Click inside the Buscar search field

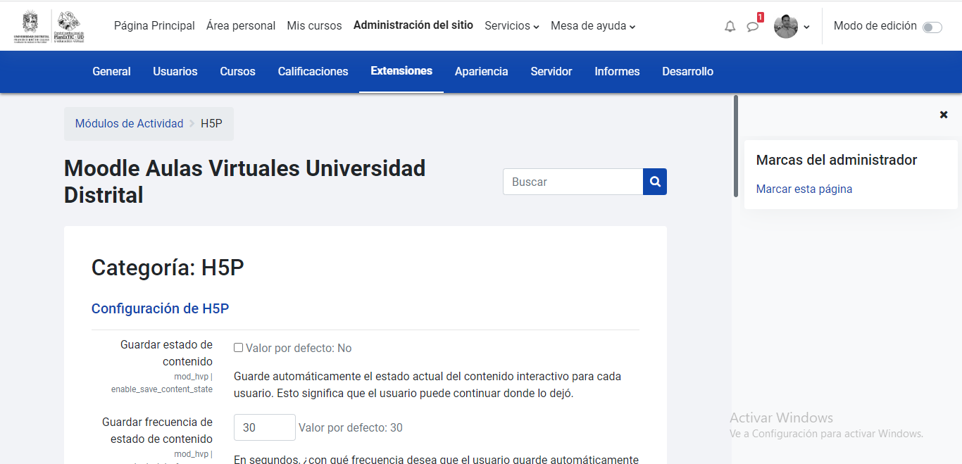click(x=573, y=181)
